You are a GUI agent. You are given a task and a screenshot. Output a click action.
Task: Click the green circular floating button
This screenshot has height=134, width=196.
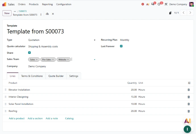(187, 129)
